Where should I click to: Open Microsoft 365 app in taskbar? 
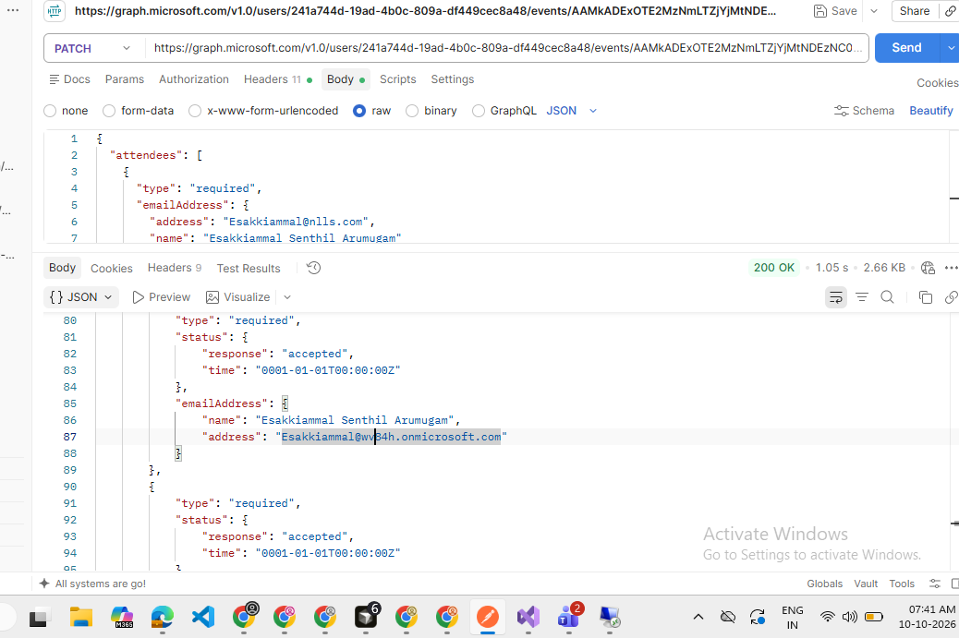click(122, 617)
